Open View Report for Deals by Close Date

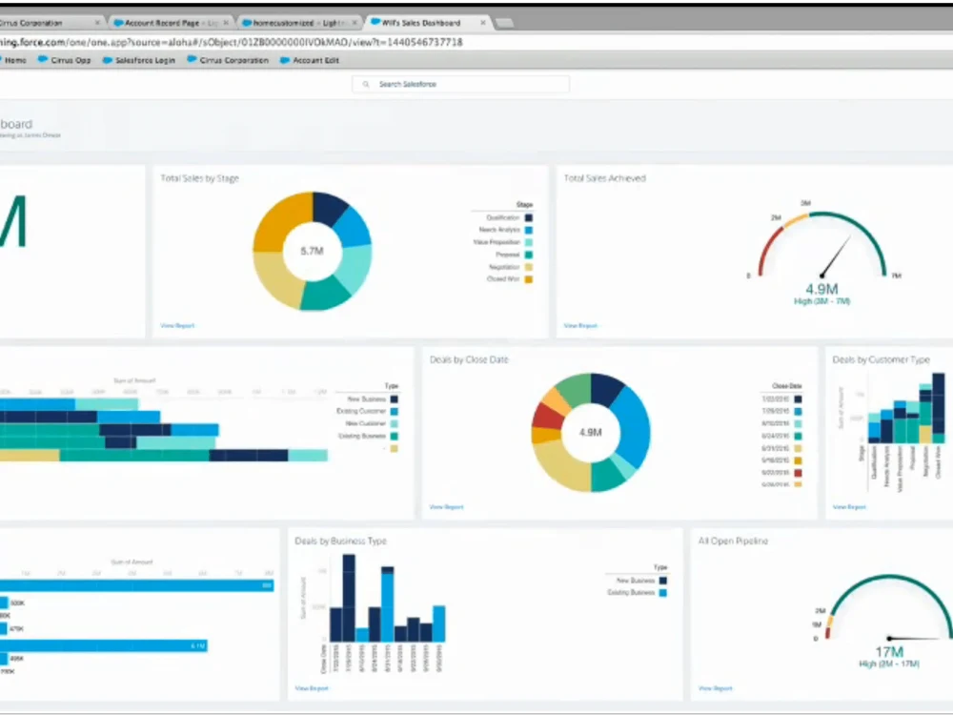[445, 506]
